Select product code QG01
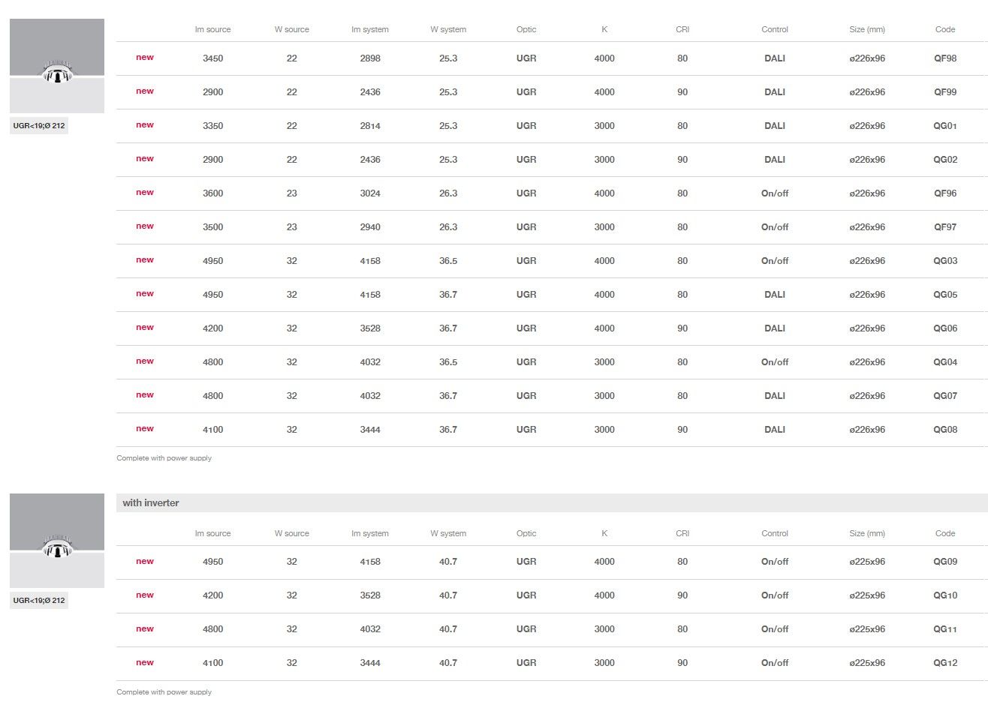The height and width of the screenshot is (714, 988). pyautogui.click(x=944, y=126)
